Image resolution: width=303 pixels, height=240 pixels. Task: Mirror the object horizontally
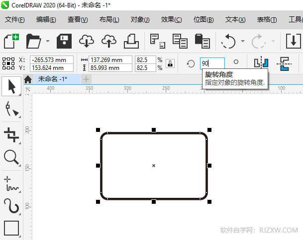[x=261, y=62]
